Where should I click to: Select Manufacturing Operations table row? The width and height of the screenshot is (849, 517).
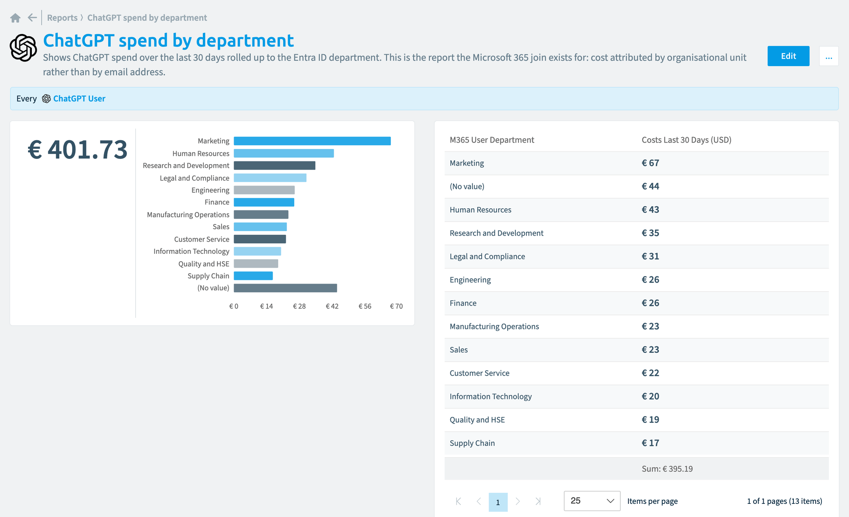[636, 326]
